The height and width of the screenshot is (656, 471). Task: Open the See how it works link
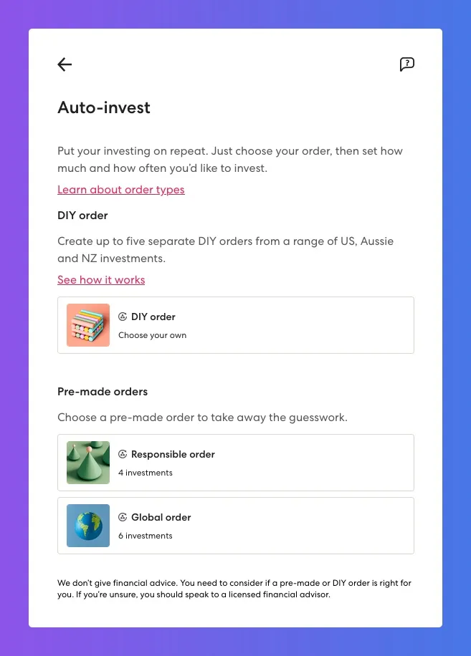pos(101,280)
